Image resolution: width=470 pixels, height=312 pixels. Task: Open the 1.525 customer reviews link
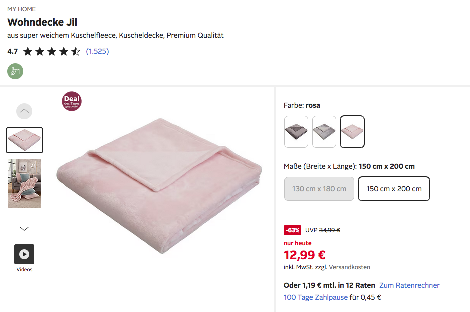pyautogui.click(x=97, y=51)
